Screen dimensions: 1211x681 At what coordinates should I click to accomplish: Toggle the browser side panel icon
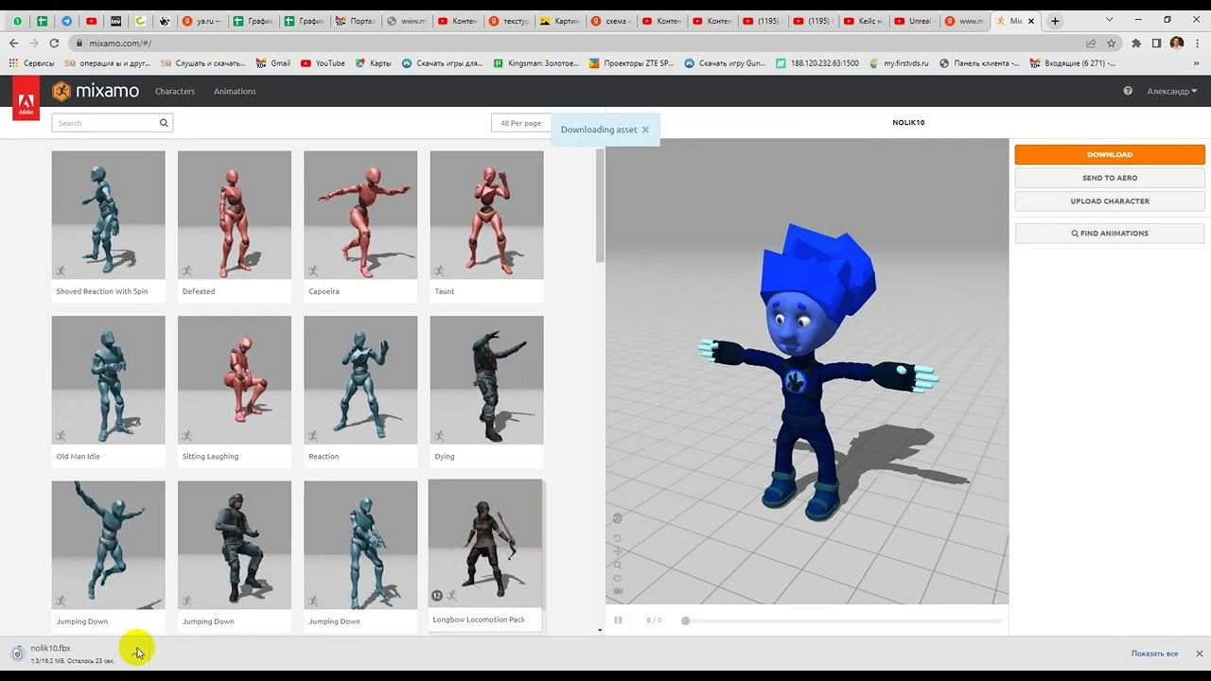click(1156, 43)
